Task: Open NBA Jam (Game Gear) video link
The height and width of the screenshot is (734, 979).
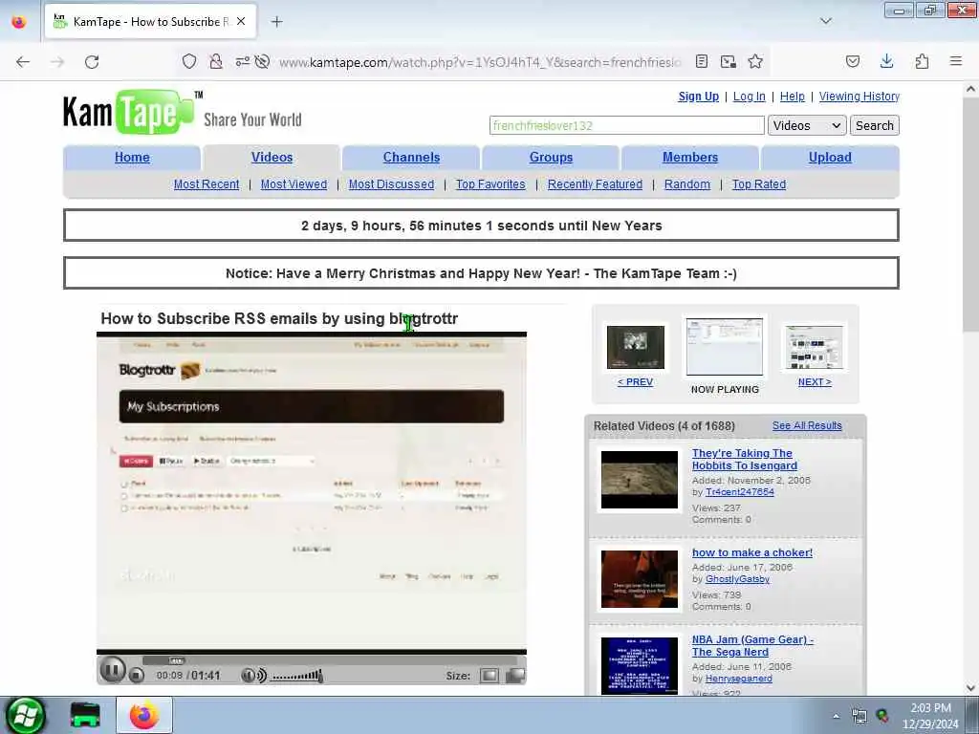Action: [752, 645]
